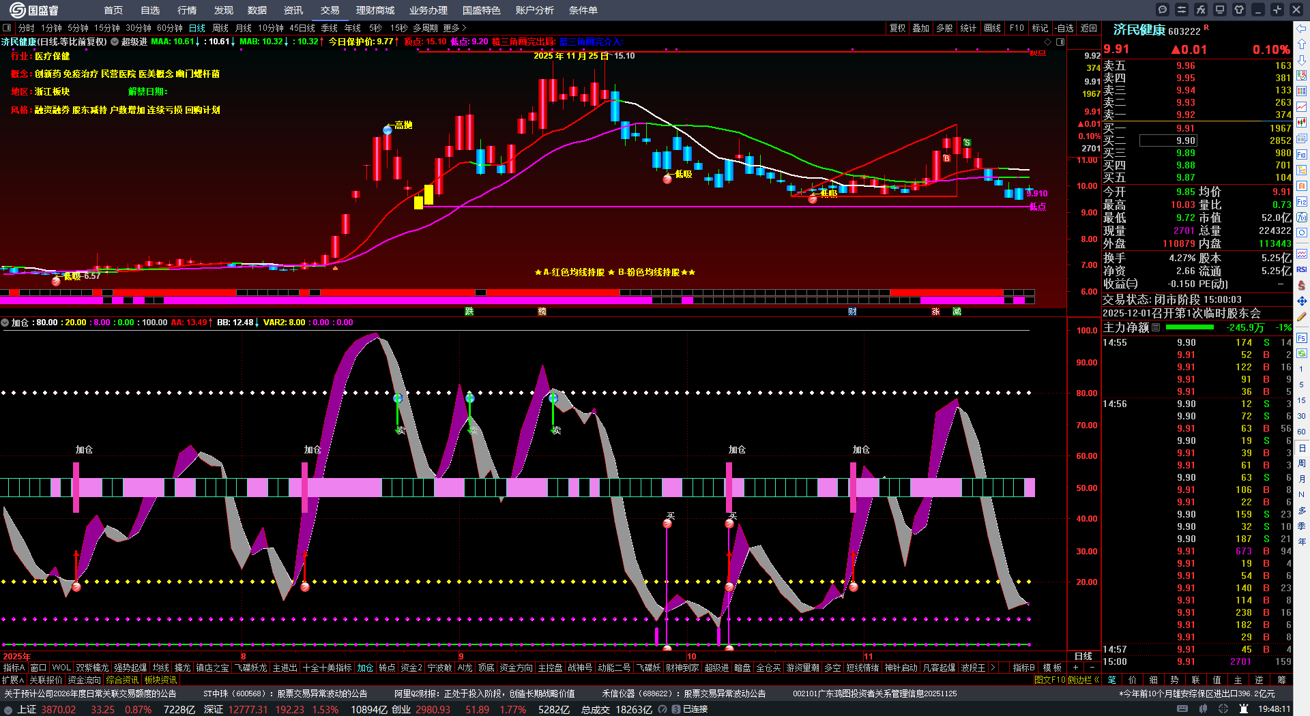
Task: Click the 买二 price field 9.90
Action: pos(1168,140)
